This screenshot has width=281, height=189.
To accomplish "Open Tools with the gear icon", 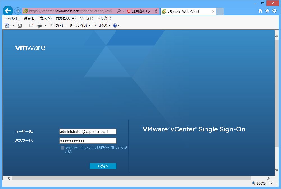I will [x=274, y=11].
